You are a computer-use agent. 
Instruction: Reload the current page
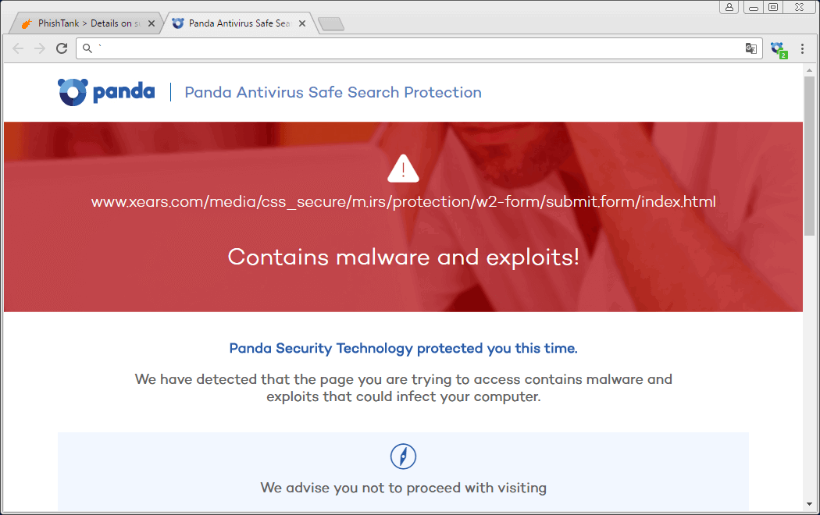coord(62,48)
